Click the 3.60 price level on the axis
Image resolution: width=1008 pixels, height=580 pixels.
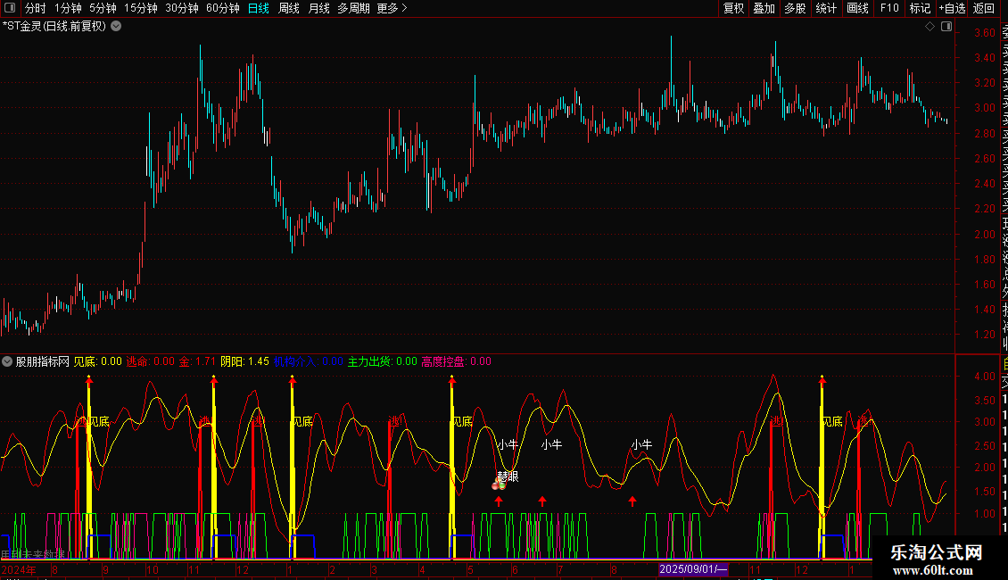point(984,33)
